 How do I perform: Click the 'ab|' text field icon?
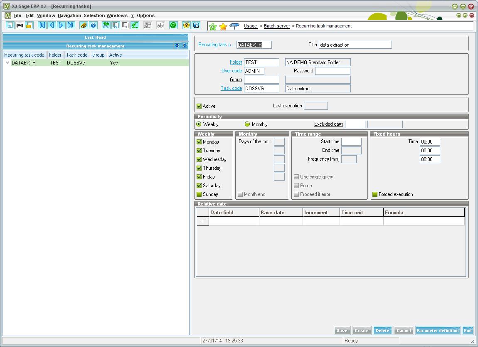click(160, 25)
